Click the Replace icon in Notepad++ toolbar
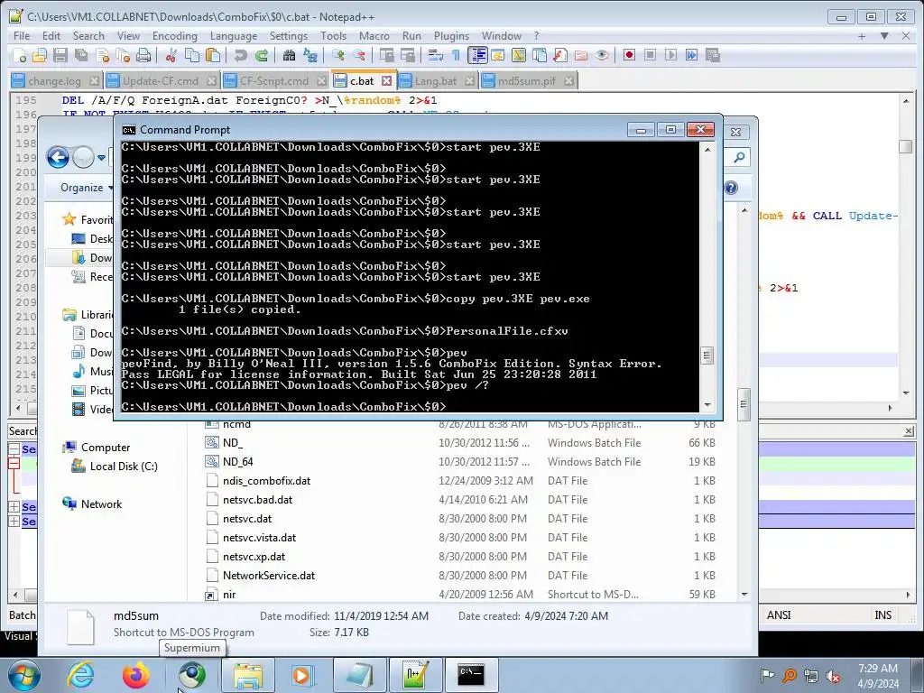 click(310, 55)
